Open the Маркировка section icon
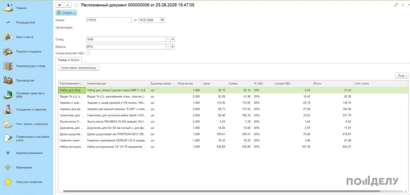The height and width of the screenshot is (195, 410). pos(8,167)
